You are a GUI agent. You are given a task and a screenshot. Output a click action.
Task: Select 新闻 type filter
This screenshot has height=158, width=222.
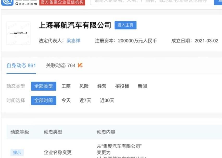pos(142,86)
